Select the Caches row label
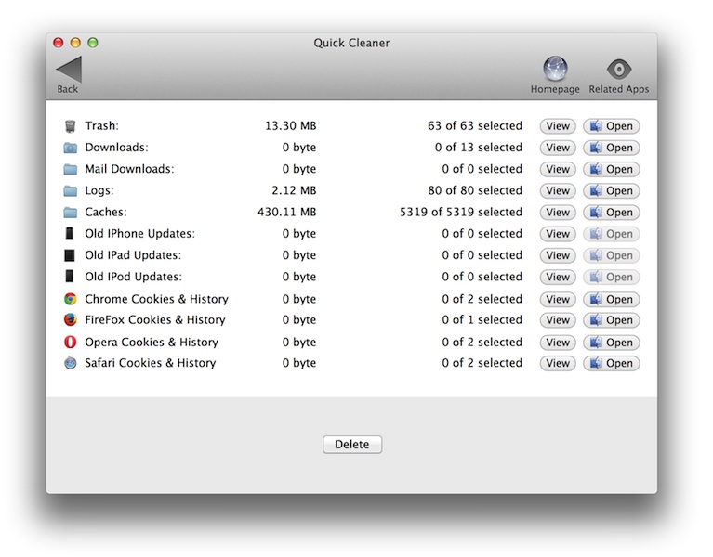The width and height of the screenshot is (713, 557). 106,213
